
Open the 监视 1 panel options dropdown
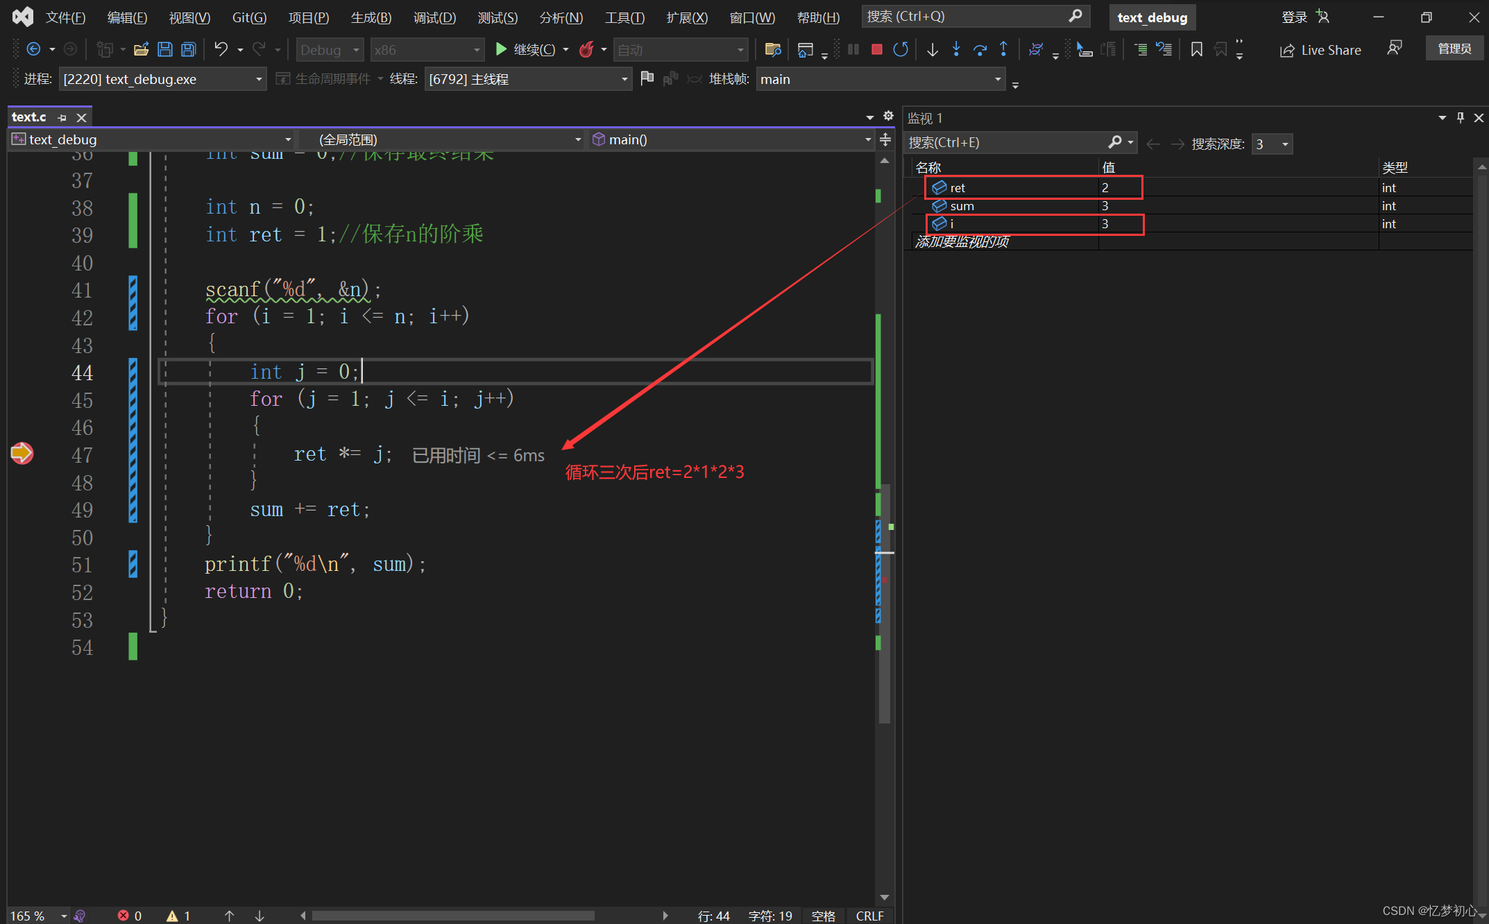(x=1442, y=118)
